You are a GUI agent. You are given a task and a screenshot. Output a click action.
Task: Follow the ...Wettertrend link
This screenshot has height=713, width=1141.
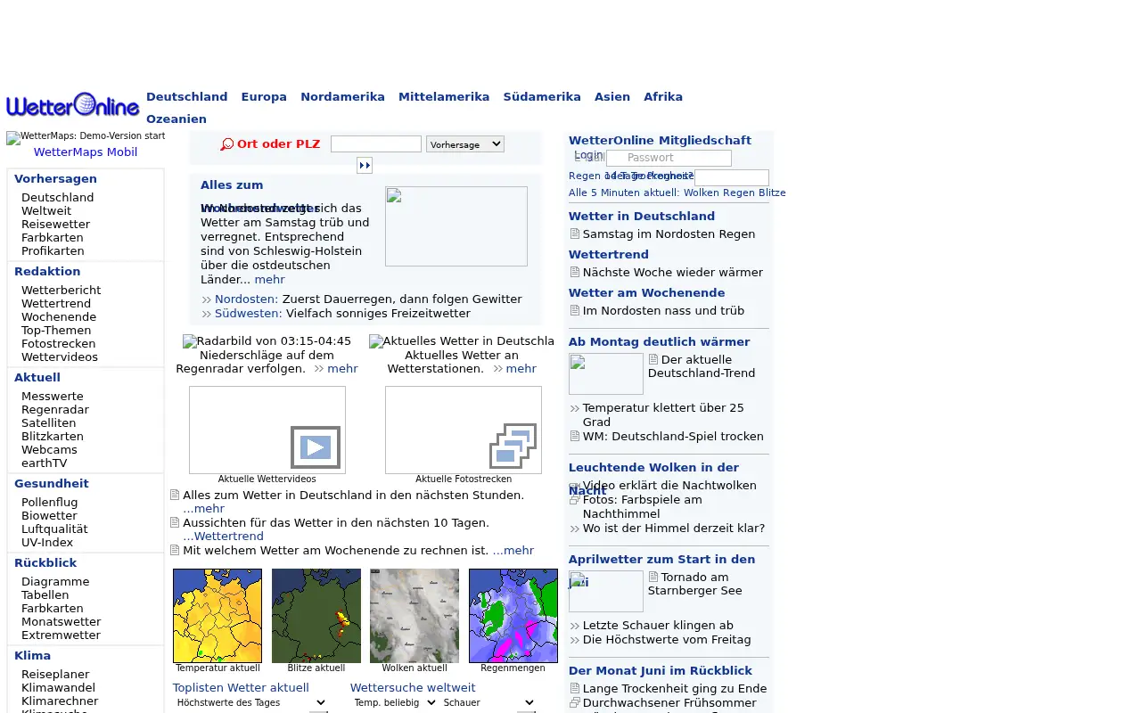[x=223, y=537]
